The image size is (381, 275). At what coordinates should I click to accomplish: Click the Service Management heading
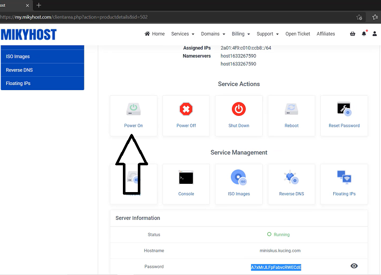tap(239, 152)
